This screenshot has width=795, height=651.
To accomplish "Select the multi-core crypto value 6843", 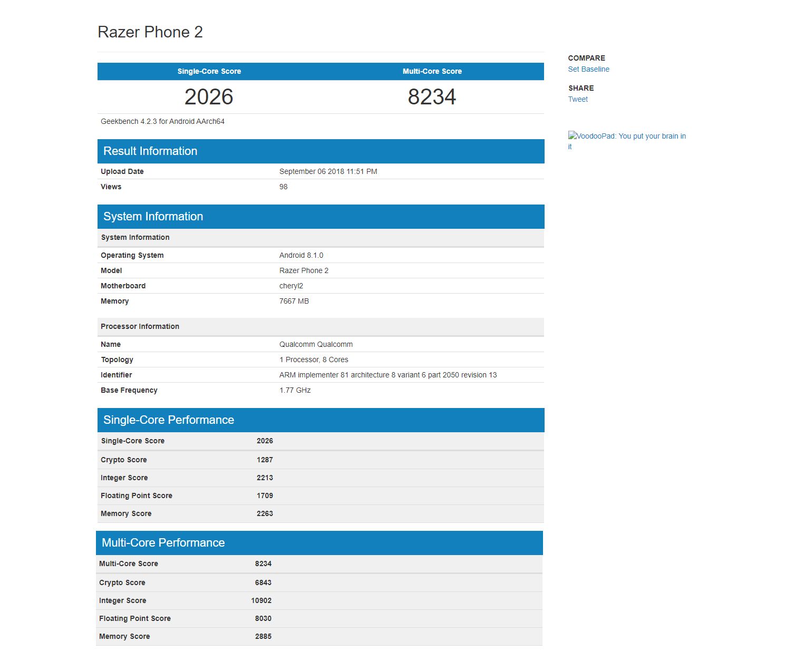I will [x=263, y=582].
